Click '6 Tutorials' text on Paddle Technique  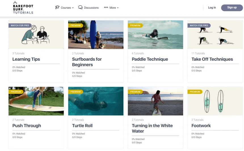(x=138, y=53)
